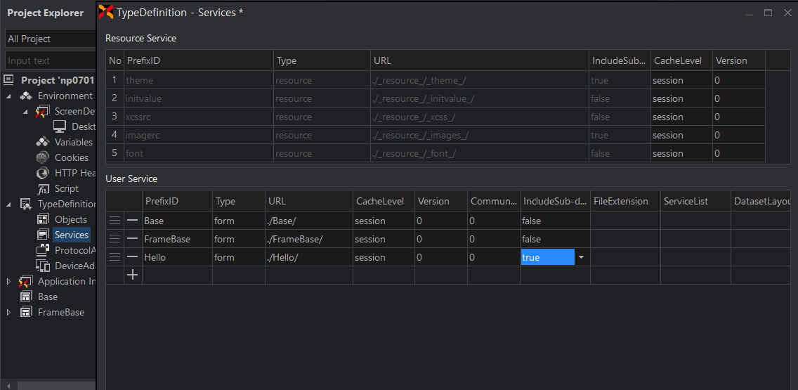Click the DeviceAdaptors icon

pyautogui.click(x=43, y=266)
